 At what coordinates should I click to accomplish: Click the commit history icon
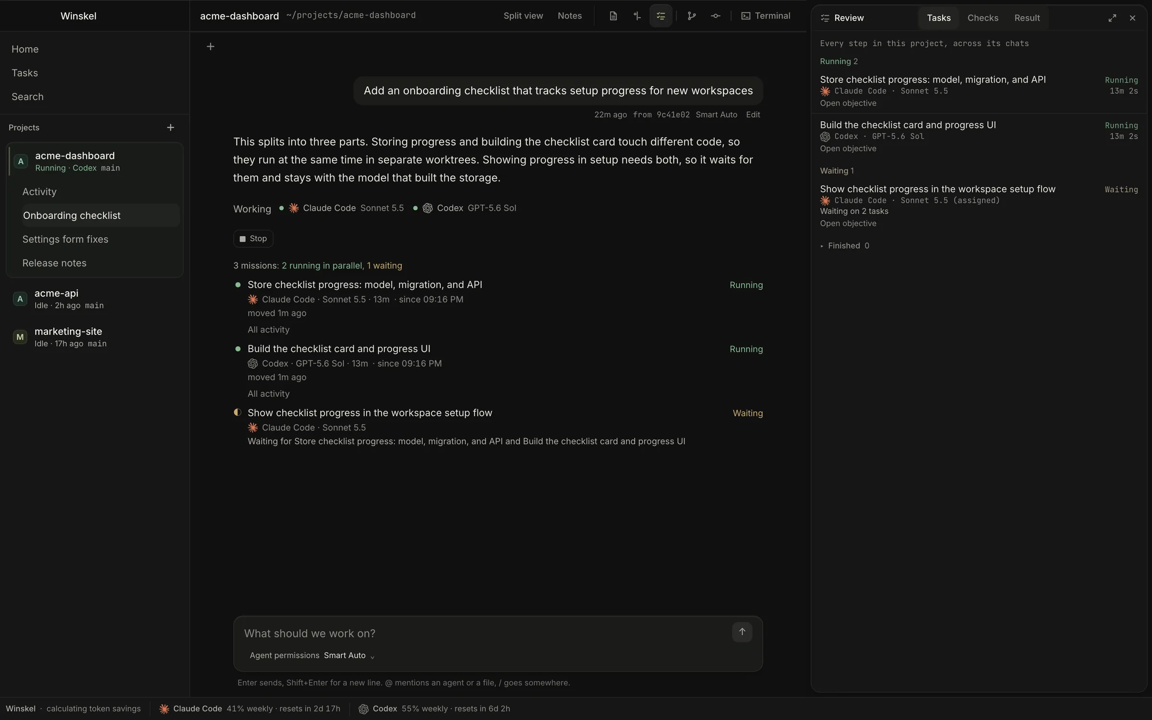point(716,16)
